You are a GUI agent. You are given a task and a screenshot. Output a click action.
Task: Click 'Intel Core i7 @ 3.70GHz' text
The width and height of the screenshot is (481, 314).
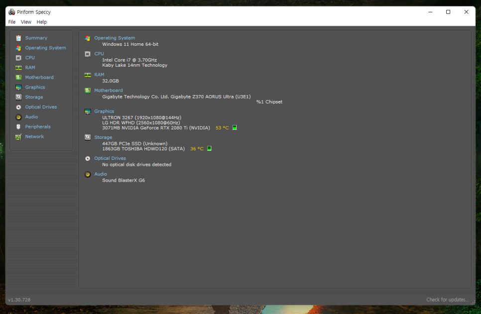[x=129, y=60]
